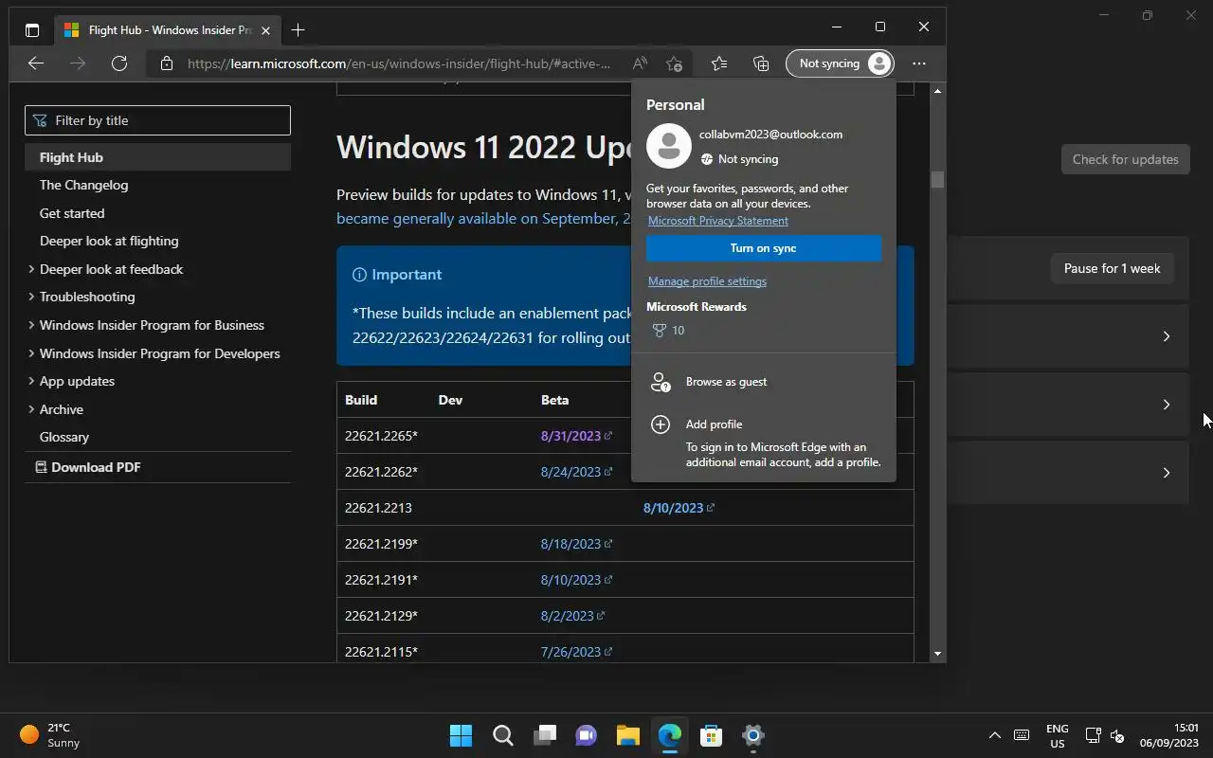Open clock and date 15:01
Viewport: 1213px width, 758px height.
pyautogui.click(x=1169, y=735)
